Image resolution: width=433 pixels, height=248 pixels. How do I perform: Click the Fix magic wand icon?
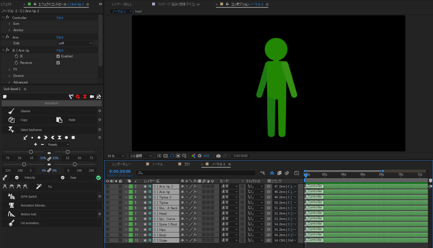point(39,187)
